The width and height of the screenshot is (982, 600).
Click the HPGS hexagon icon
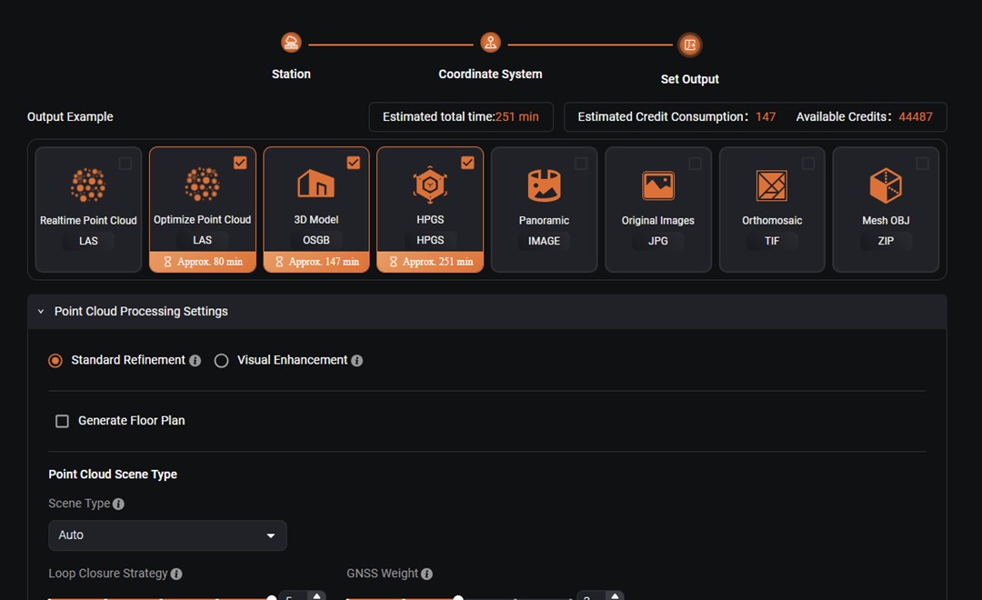click(430, 185)
